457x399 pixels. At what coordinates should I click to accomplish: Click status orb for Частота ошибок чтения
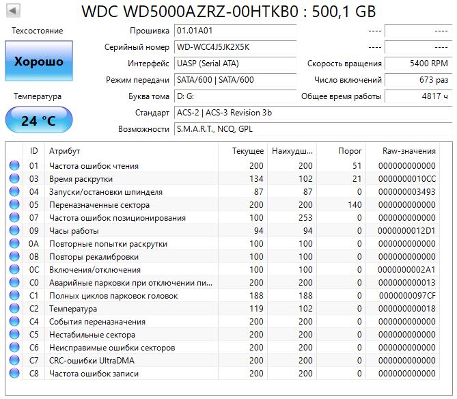point(14,165)
